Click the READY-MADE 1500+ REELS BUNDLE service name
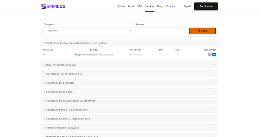 click(97, 55)
